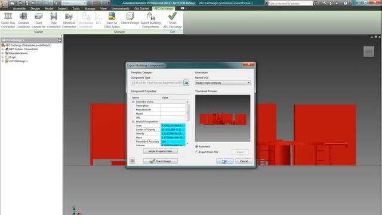
Task: Click the ViewCube in the viewport
Action: [x=369, y=51]
